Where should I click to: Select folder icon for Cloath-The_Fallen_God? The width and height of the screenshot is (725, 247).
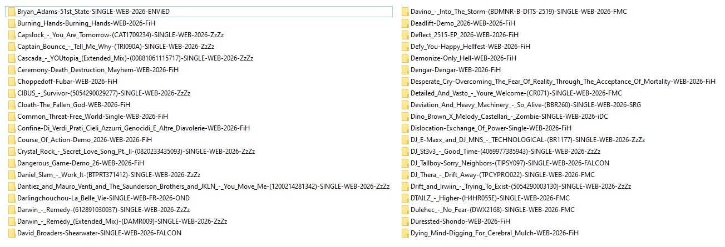[12, 104]
